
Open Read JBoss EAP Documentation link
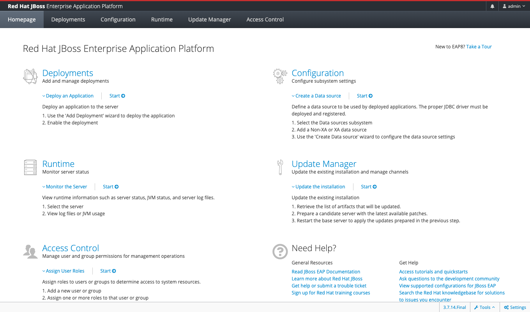[x=326, y=272]
